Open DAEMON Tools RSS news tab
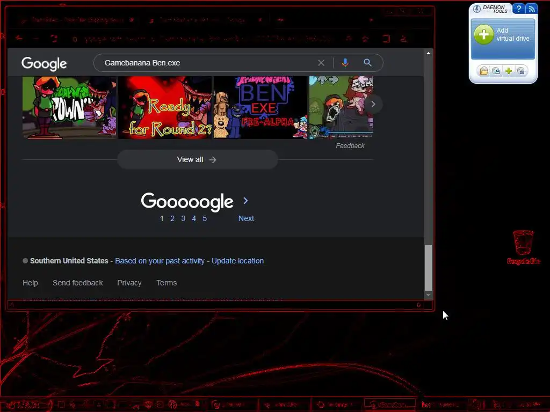This screenshot has width=550, height=412. click(531, 9)
